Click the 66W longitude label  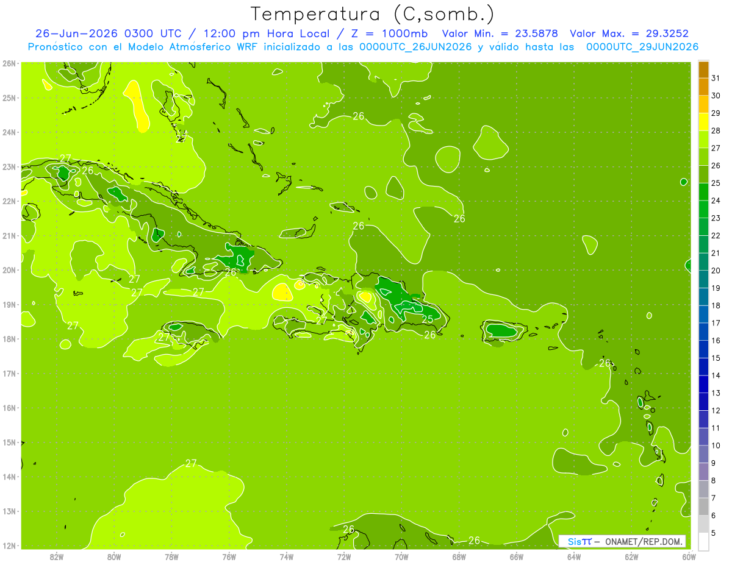pyautogui.click(x=517, y=556)
